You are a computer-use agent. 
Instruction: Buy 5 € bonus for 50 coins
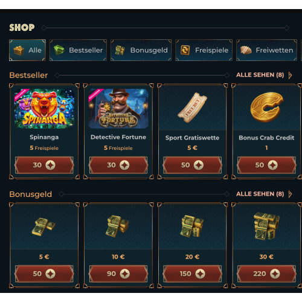[x=44, y=274]
